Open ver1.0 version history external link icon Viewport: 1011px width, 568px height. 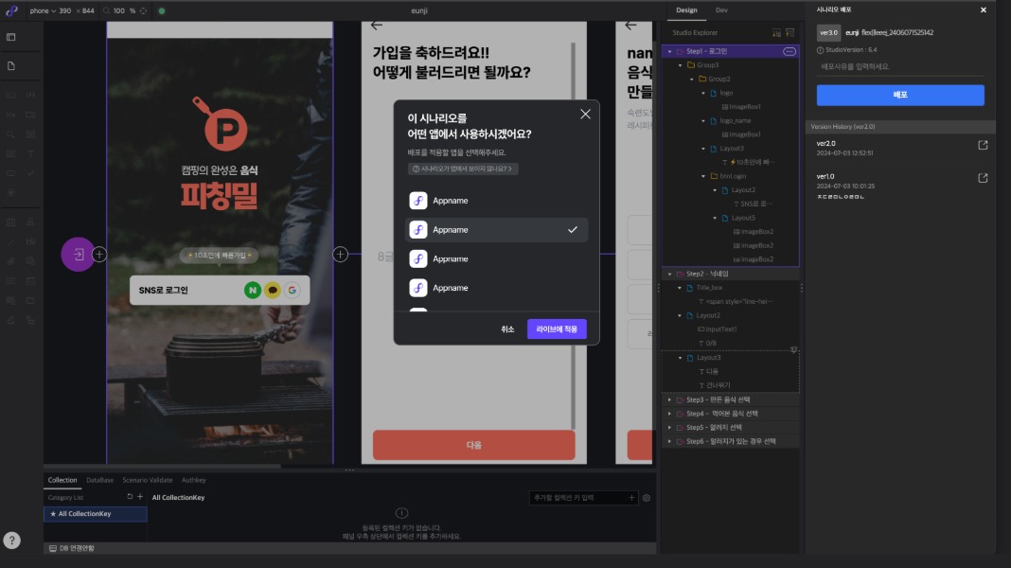[983, 178]
